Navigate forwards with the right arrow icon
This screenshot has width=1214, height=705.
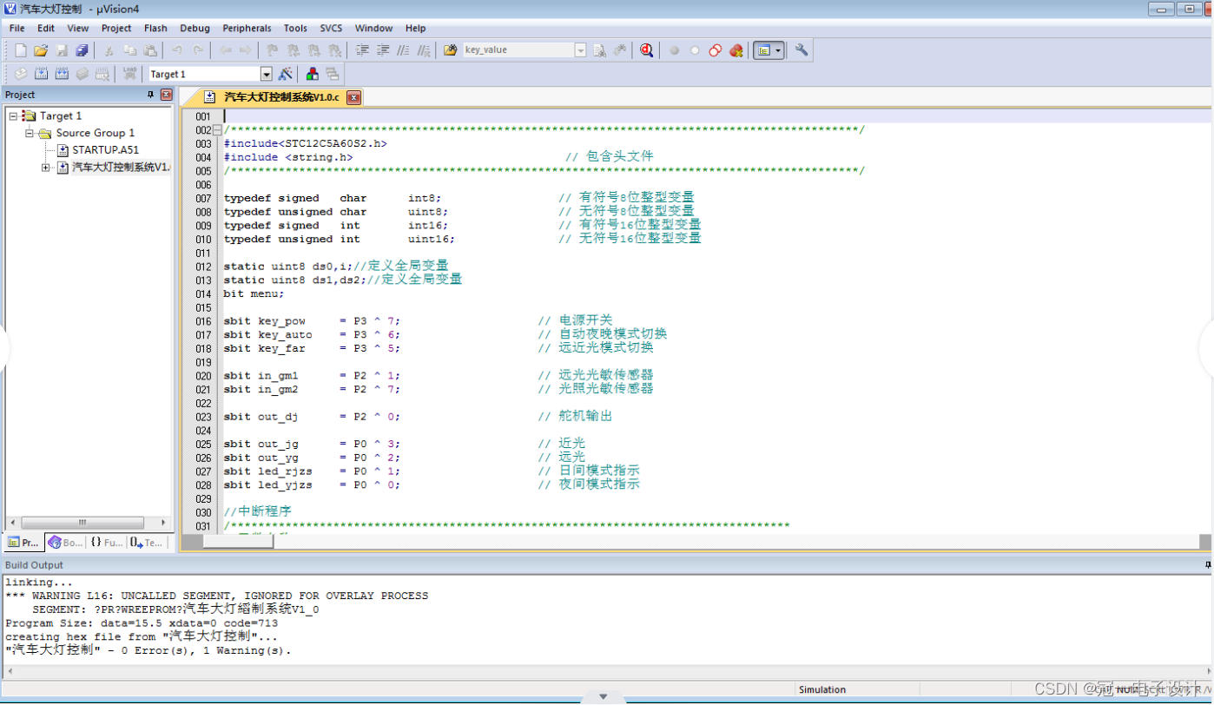(x=246, y=50)
